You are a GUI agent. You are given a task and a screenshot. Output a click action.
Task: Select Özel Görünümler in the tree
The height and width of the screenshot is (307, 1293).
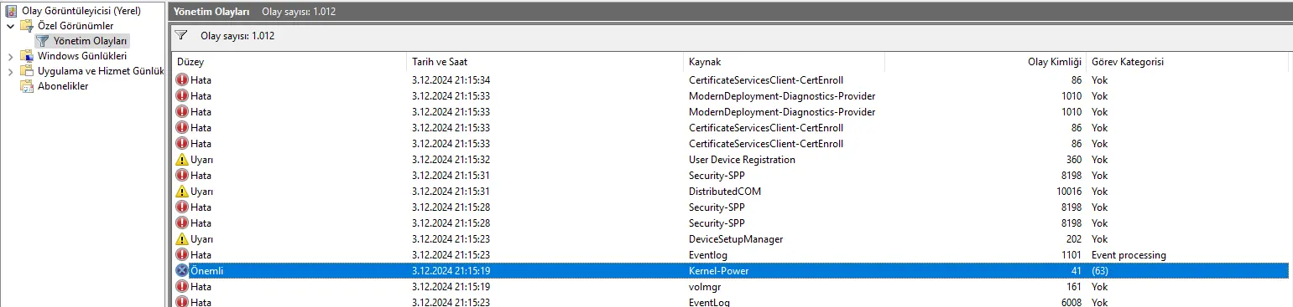coord(76,26)
